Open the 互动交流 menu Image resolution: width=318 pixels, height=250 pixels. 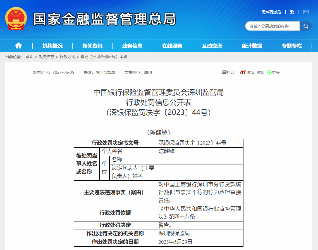click(212, 46)
